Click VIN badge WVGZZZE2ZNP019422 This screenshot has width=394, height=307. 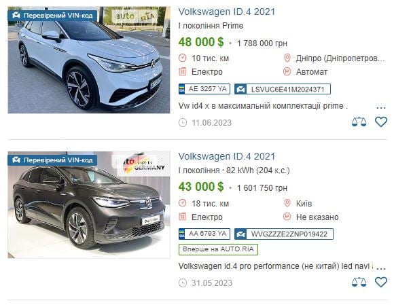284,234
